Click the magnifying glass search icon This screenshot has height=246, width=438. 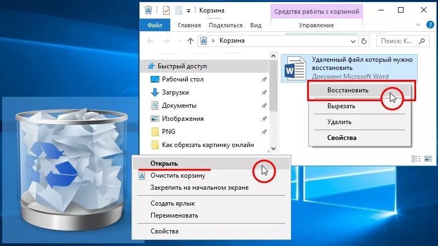[422, 41]
